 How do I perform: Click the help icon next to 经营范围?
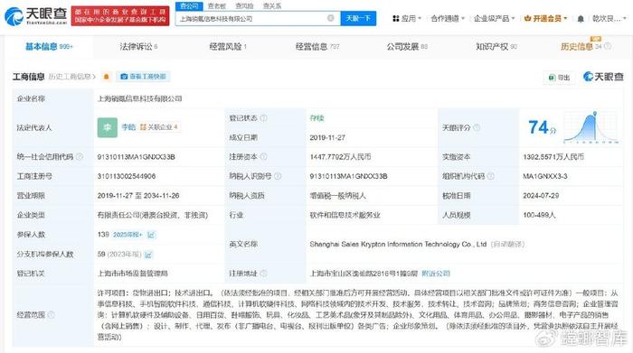(52, 315)
